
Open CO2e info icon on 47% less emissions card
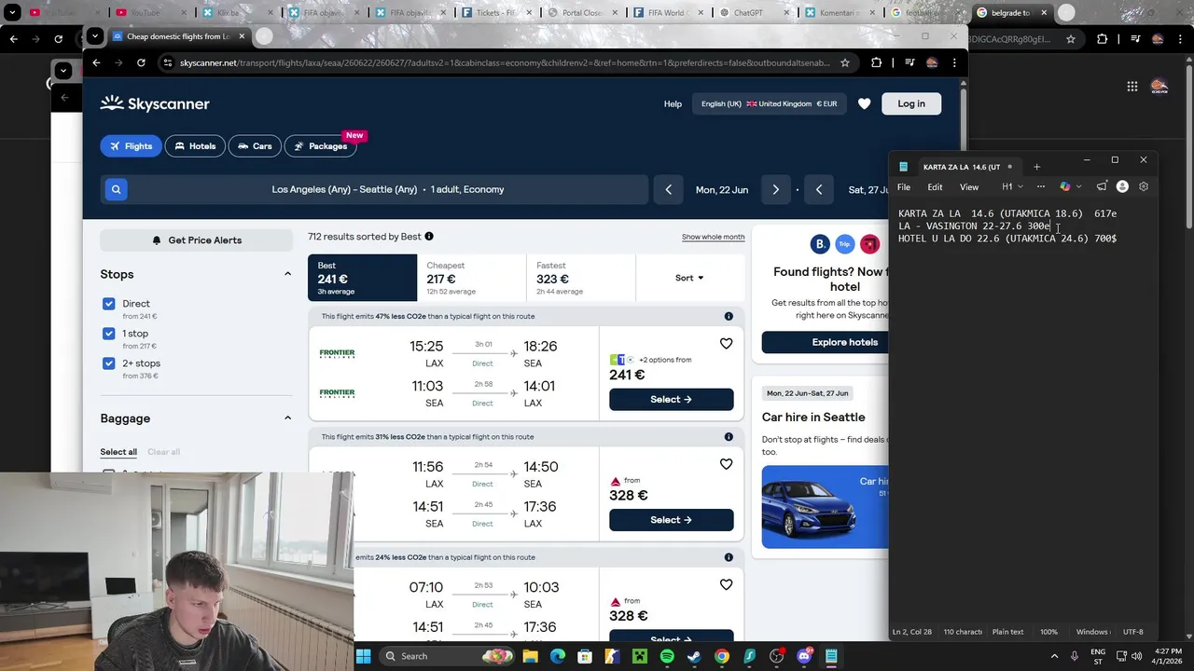click(729, 316)
